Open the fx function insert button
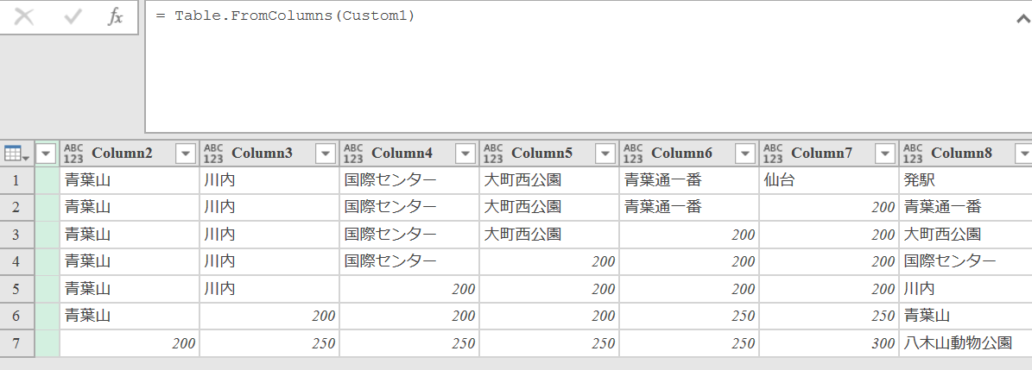The height and width of the screenshot is (370, 1032). pyautogui.click(x=115, y=16)
